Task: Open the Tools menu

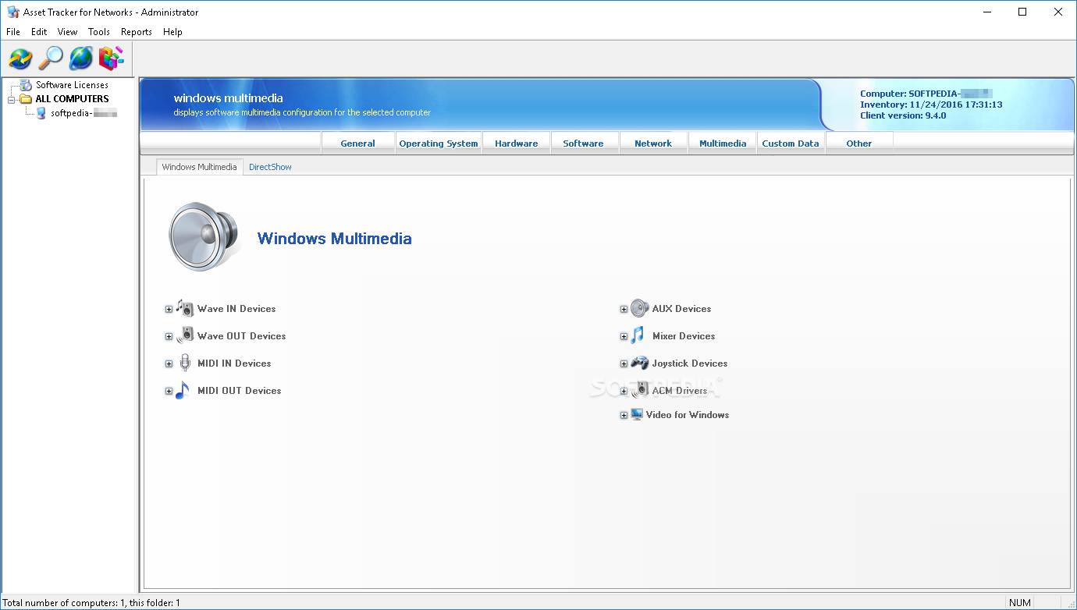Action: pyautogui.click(x=99, y=32)
